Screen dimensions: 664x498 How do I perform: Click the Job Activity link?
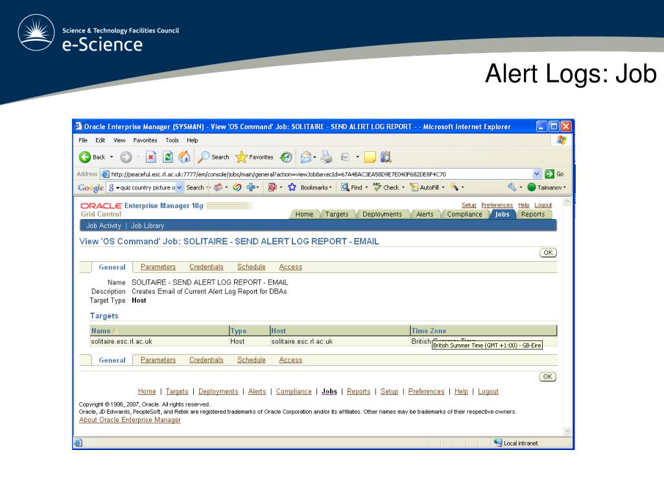(104, 226)
